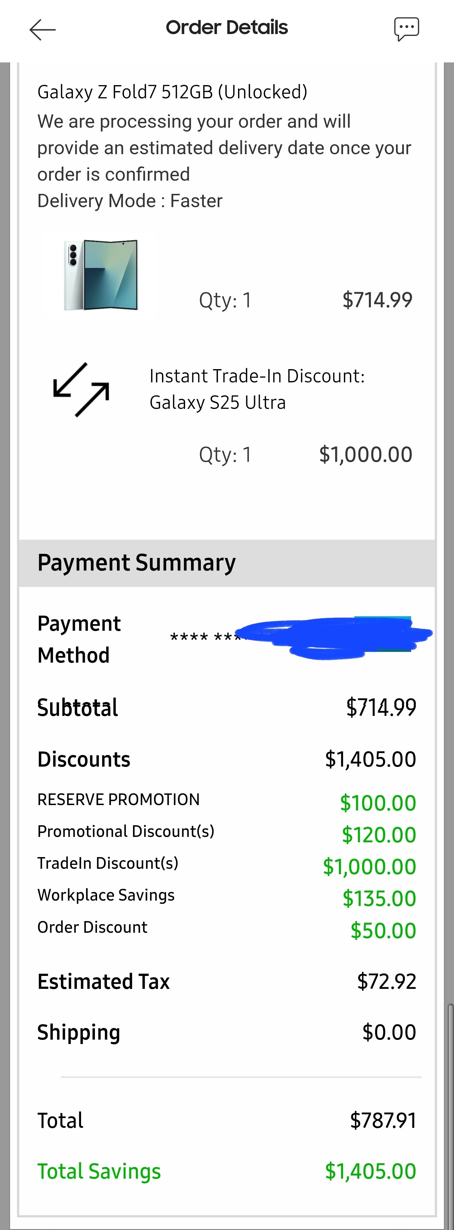Viewport: 454px width, 1230px height.
Task: Tap the Subtotal $714.99 row
Action: pos(227,707)
